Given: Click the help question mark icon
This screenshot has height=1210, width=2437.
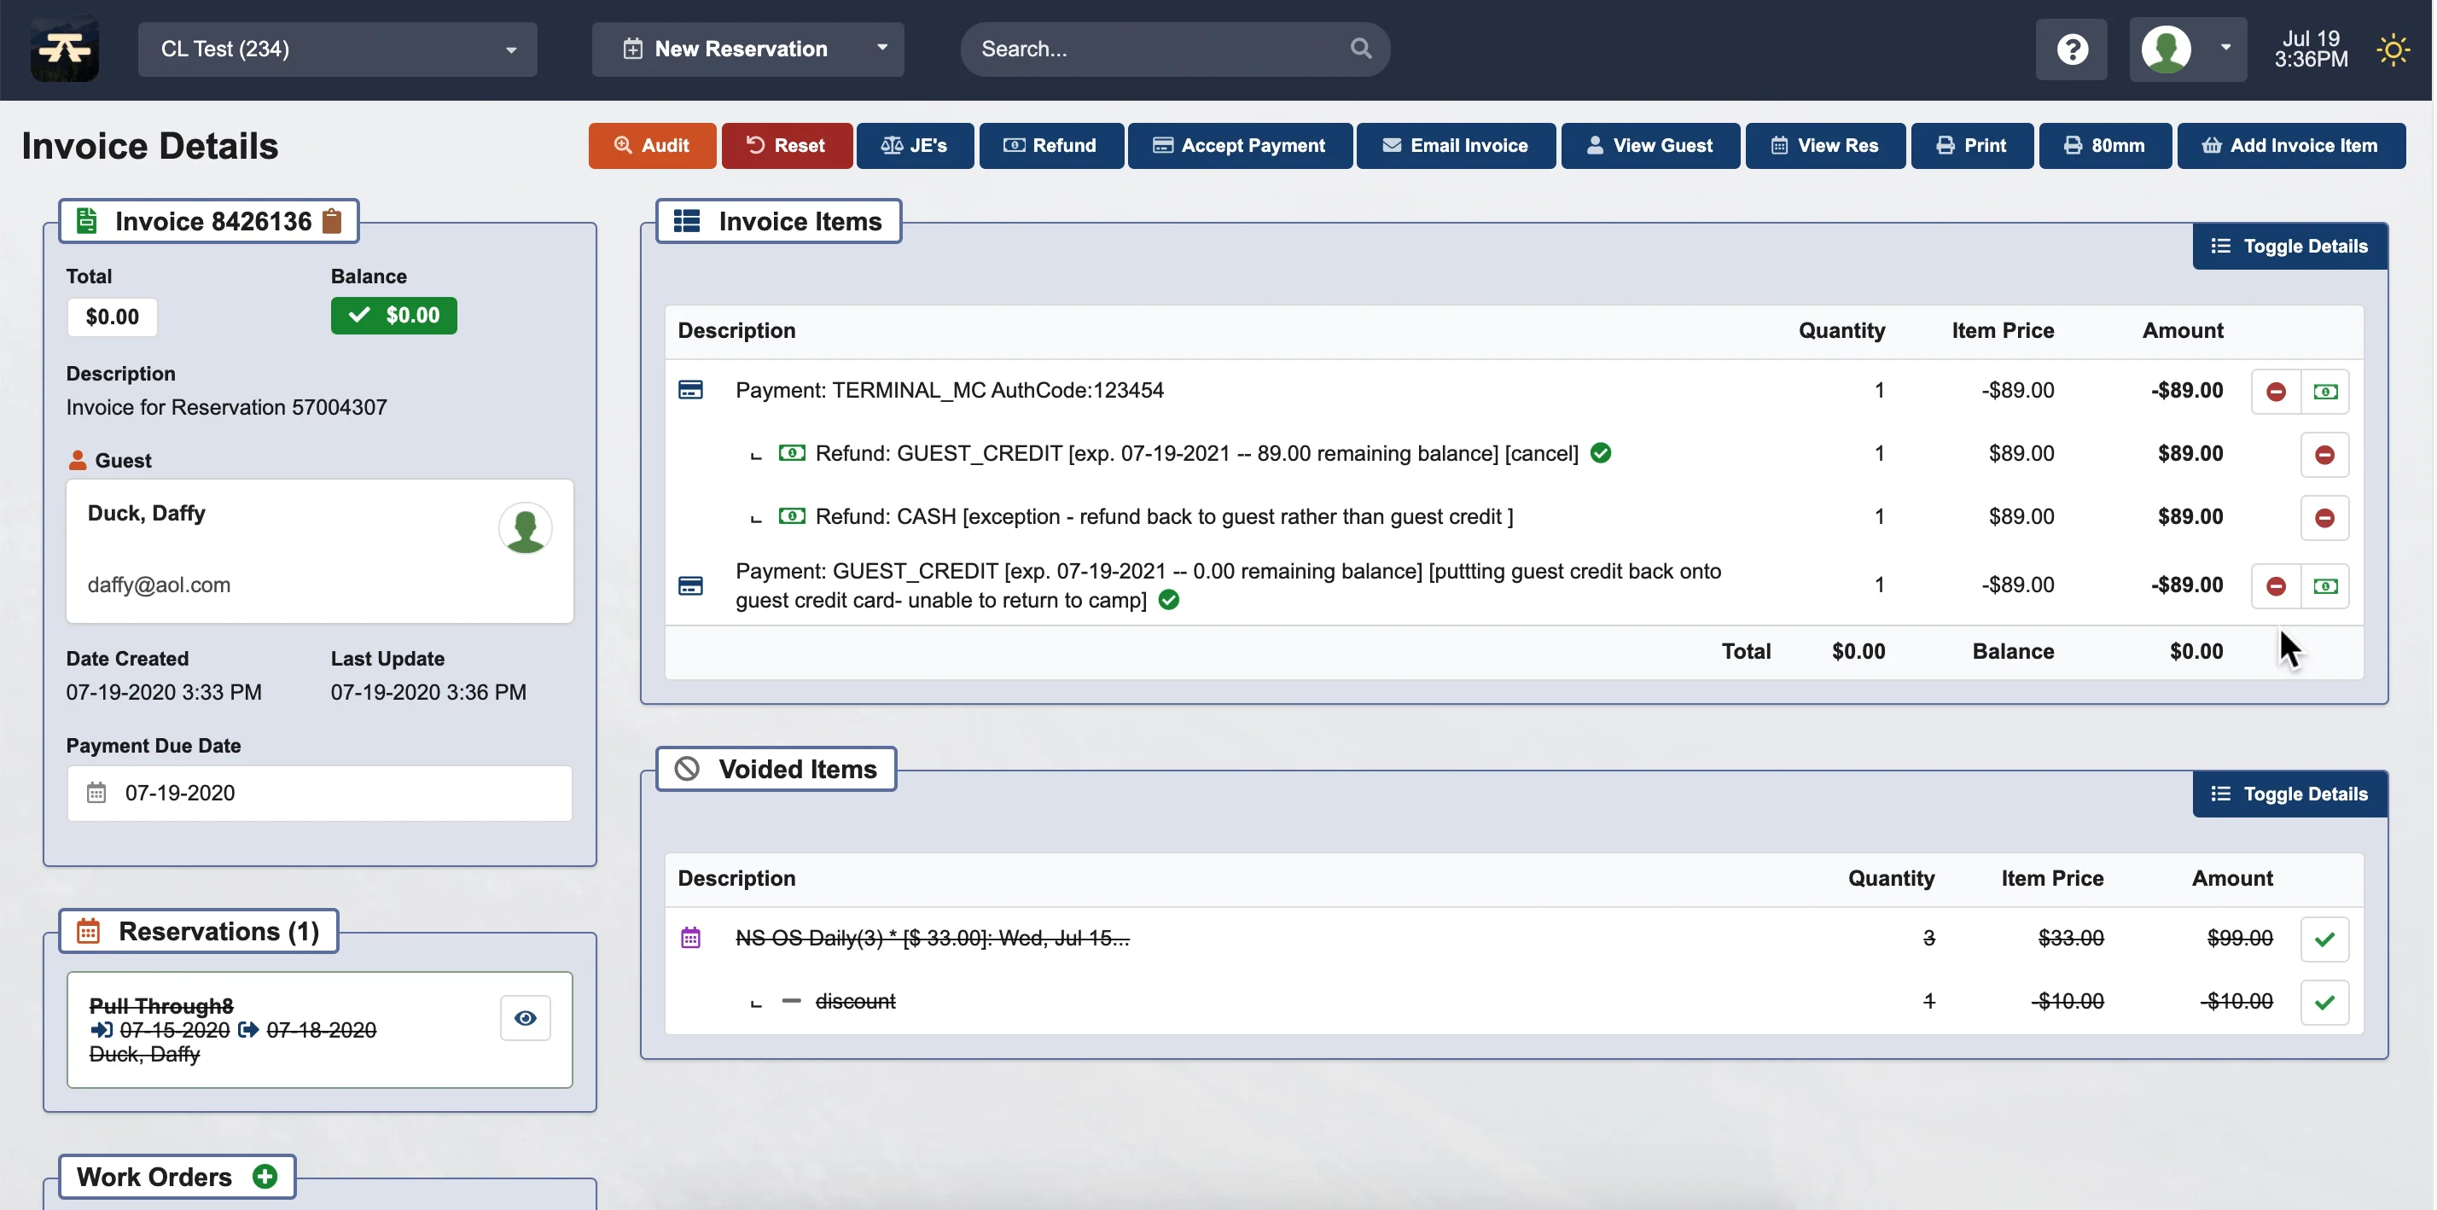Looking at the screenshot, I should coord(2071,49).
